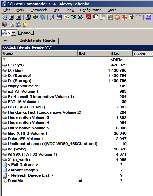Screen dimensions: 153x196
Task: Select the FAT 16 Volume 1 row
Action: [77, 102]
